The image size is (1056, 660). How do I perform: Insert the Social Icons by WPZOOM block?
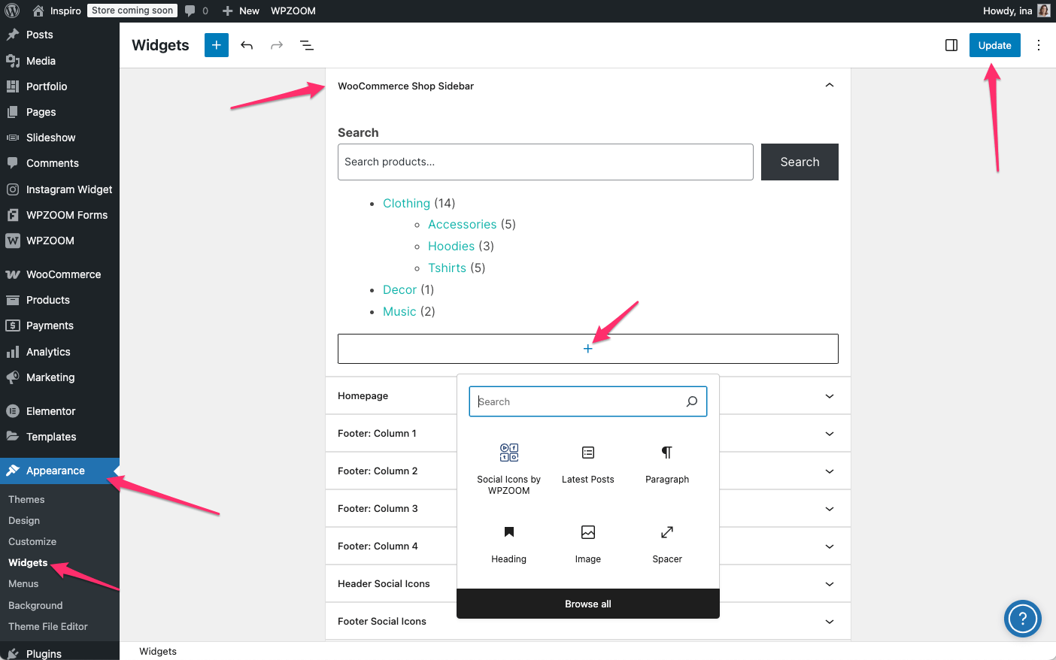tap(509, 468)
